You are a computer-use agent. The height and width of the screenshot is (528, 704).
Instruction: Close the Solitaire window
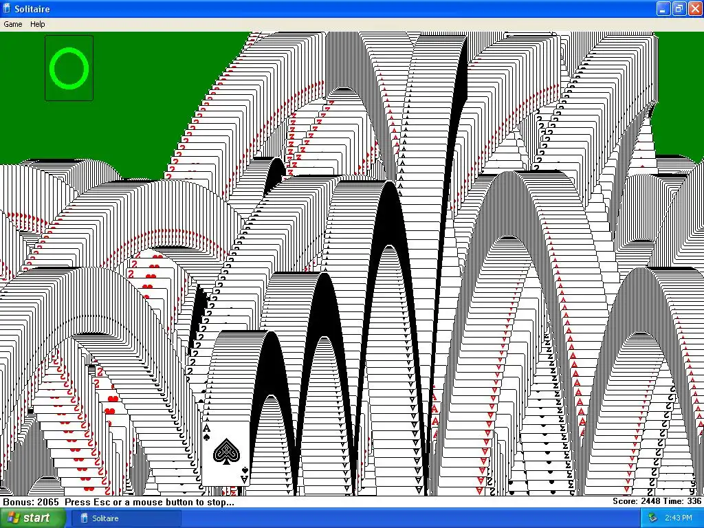point(694,8)
